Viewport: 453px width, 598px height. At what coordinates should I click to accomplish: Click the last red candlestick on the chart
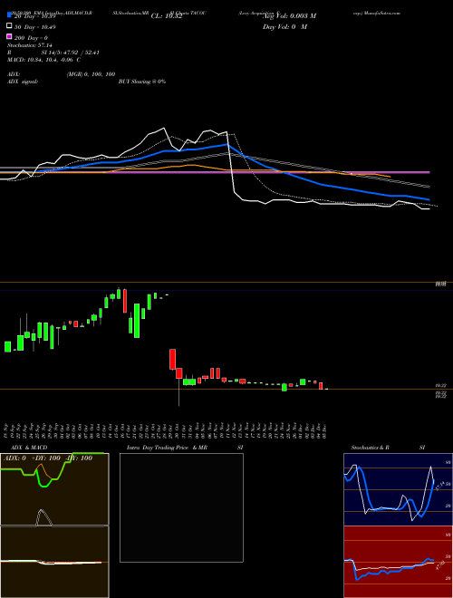321,386
